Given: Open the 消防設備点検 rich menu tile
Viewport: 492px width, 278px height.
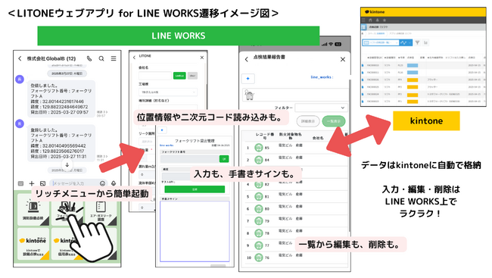Looking at the screenshot, I should pyautogui.click(x=33, y=210).
